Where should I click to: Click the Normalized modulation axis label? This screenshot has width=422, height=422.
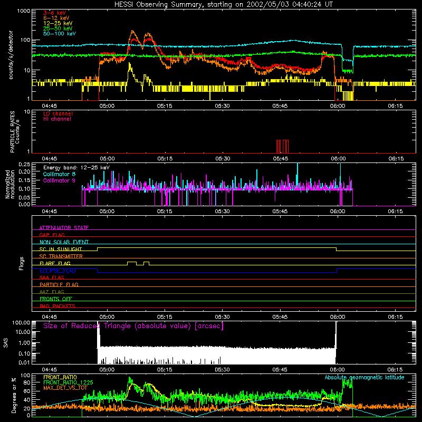(x=10, y=184)
